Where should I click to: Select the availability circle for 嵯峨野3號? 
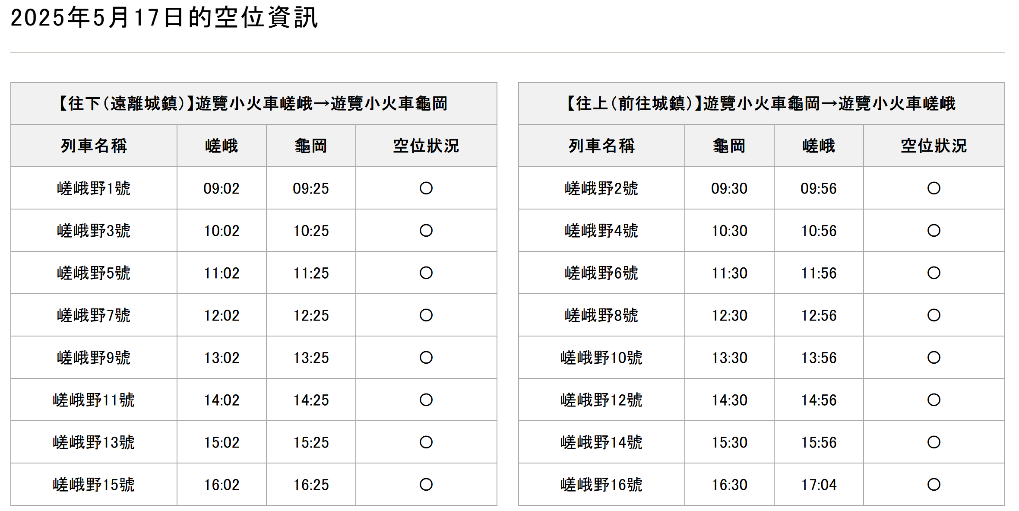(426, 231)
